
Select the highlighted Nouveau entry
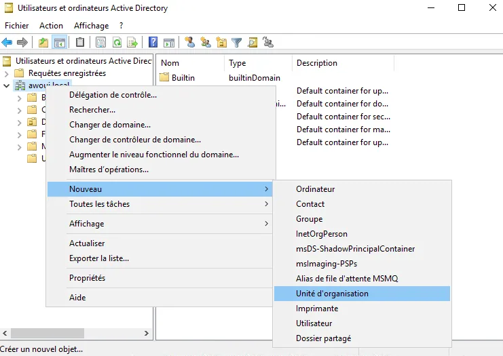click(160, 189)
